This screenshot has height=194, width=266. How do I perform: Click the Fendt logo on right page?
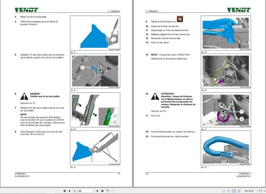pyautogui.click(x=239, y=10)
